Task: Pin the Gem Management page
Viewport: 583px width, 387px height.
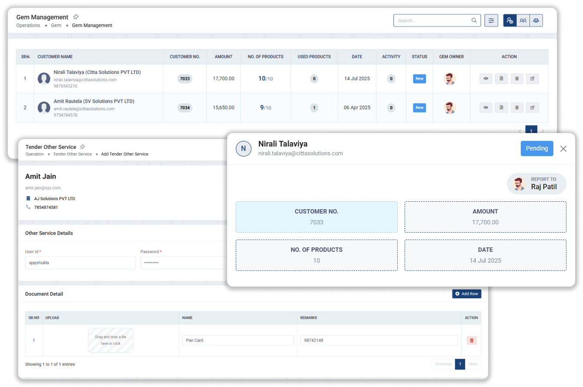Action: (76, 17)
